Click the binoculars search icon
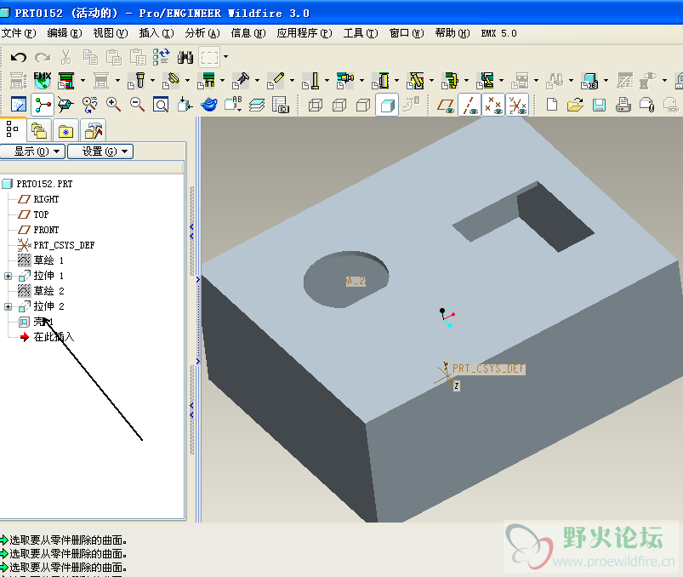The height and width of the screenshot is (577, 683). [185, 58]
